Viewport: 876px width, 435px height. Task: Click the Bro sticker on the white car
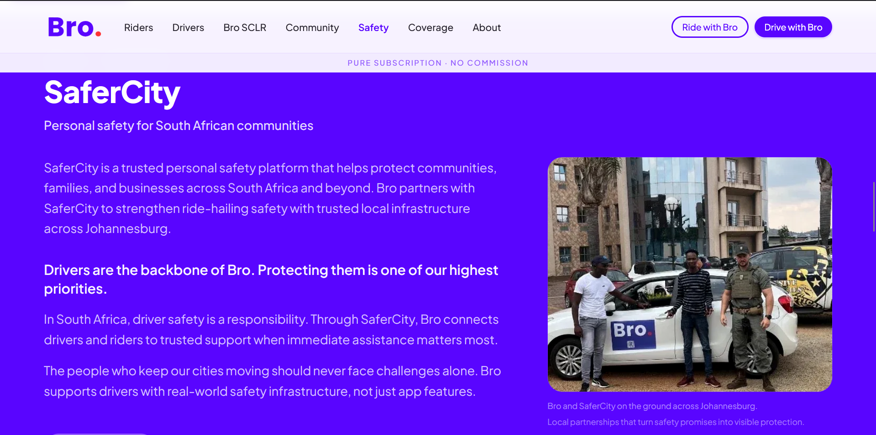tap(633, 334)
